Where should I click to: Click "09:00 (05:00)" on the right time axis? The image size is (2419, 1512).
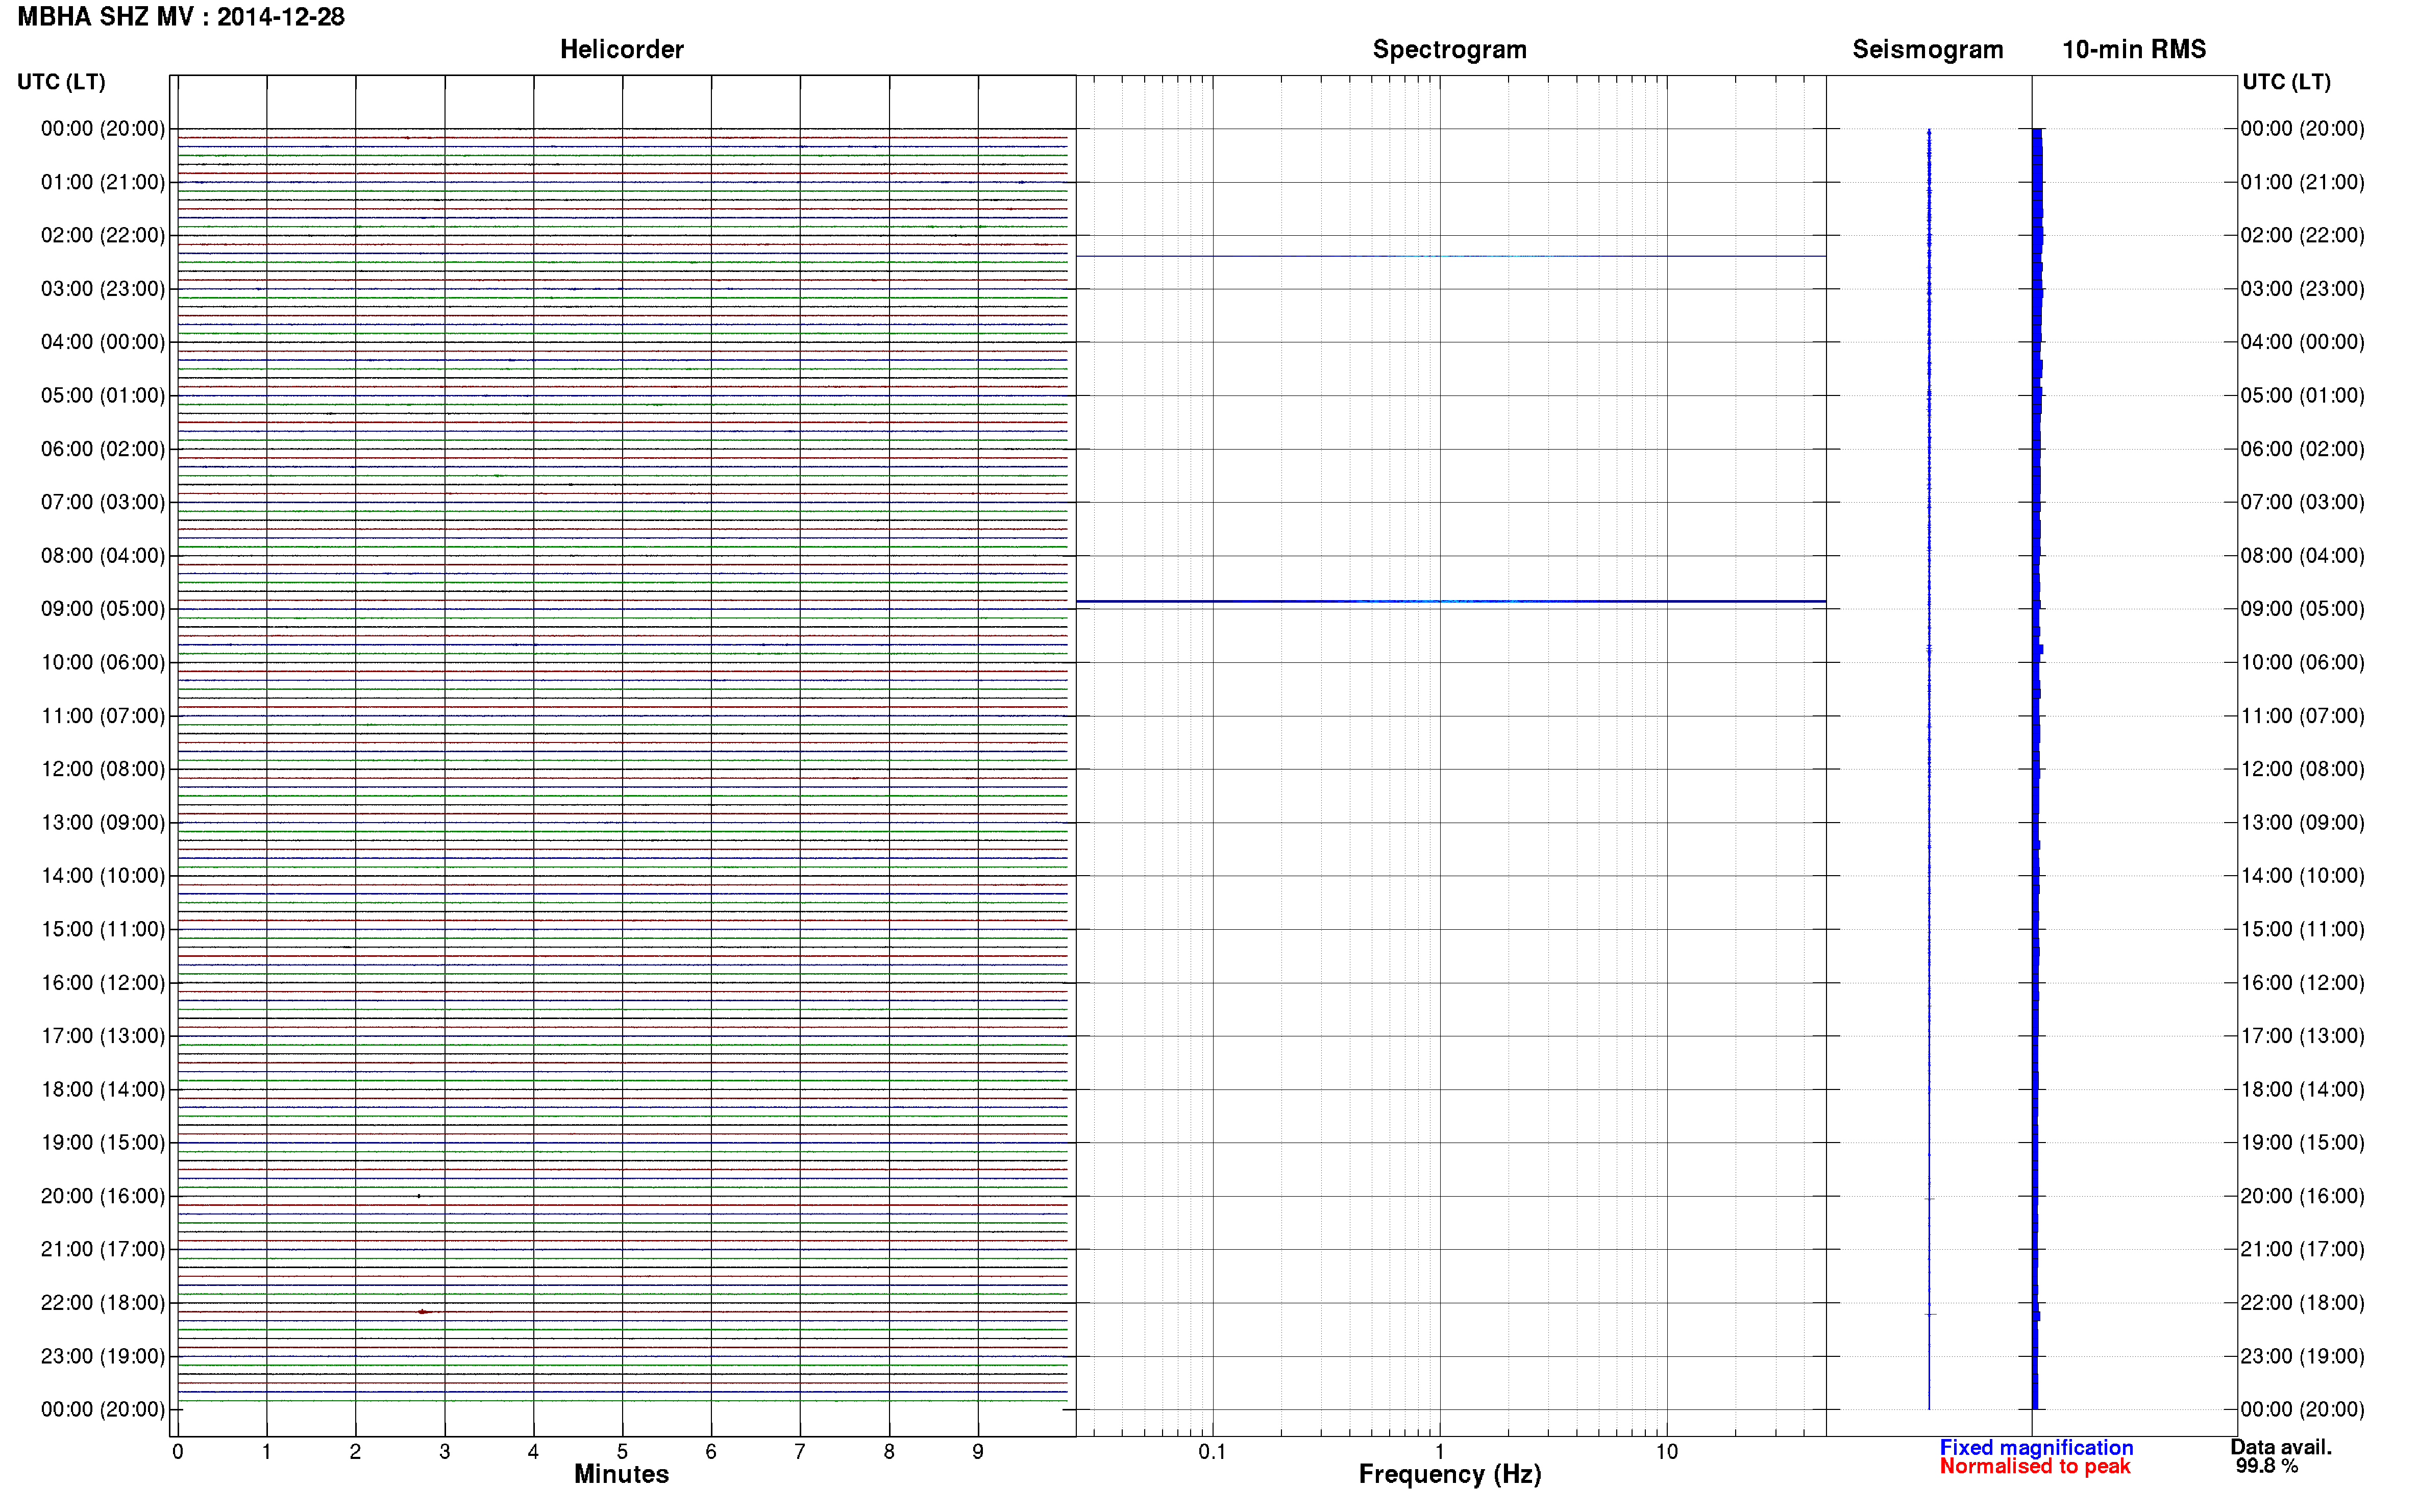click(x=2302, y=609)
